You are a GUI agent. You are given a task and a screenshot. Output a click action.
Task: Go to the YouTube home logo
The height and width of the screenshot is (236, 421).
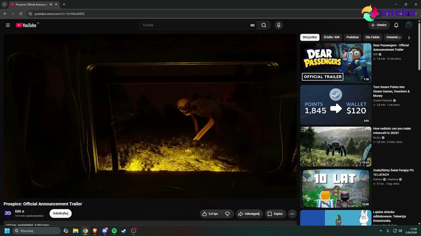pos(26,25)
